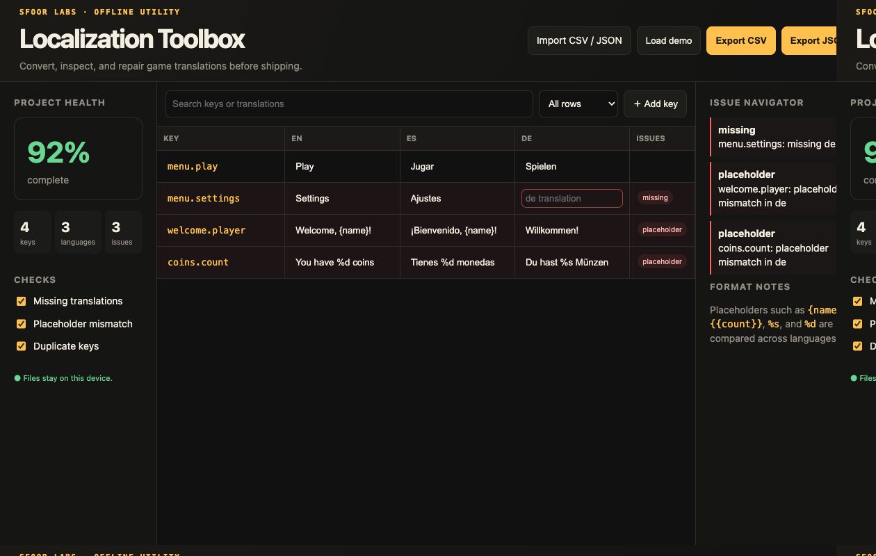Click the placeholder badge in coins.count row
Viewport: 876px width, 556px height.
tap(662, 262)
